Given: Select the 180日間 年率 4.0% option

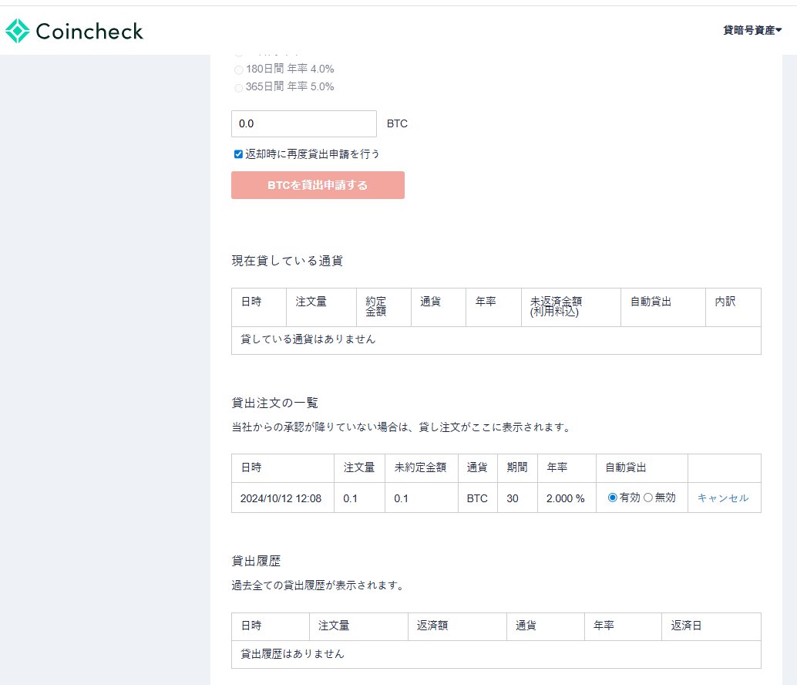Looking at the screenshot, I should (x=238, y=69).
